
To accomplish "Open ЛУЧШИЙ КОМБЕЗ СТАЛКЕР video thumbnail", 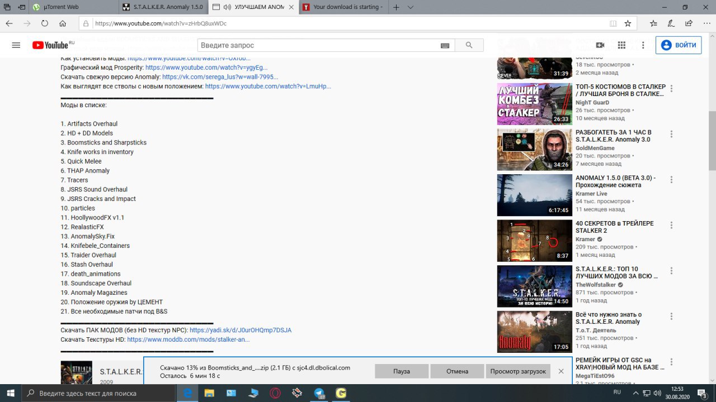I will 534,104.
